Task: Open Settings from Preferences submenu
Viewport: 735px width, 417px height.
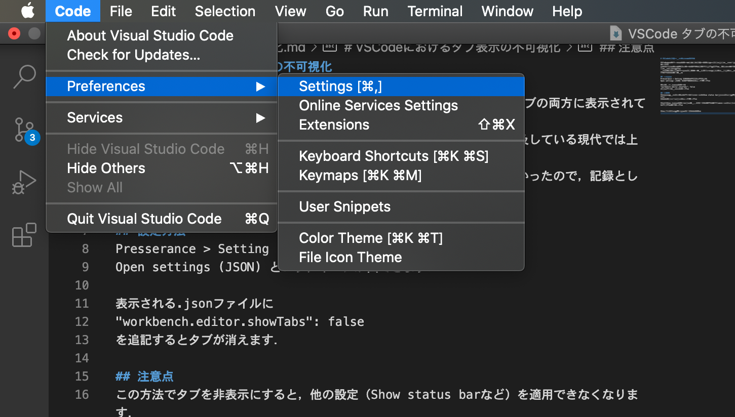Action: pos(401,87)
